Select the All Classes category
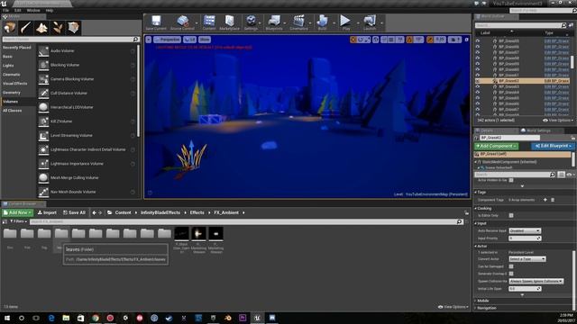The width and height of the screenshot is (577, 324). (12, 111)
